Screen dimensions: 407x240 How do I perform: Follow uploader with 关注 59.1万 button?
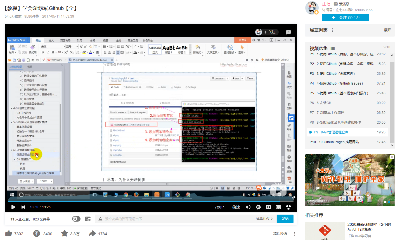346,18
